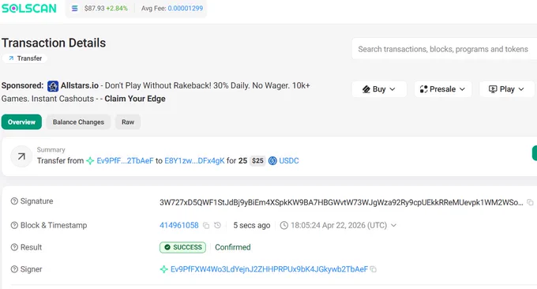Screen dimensions: 537x289
Task: Click the Result help question-mark icon
Action: tap(14, 247)
